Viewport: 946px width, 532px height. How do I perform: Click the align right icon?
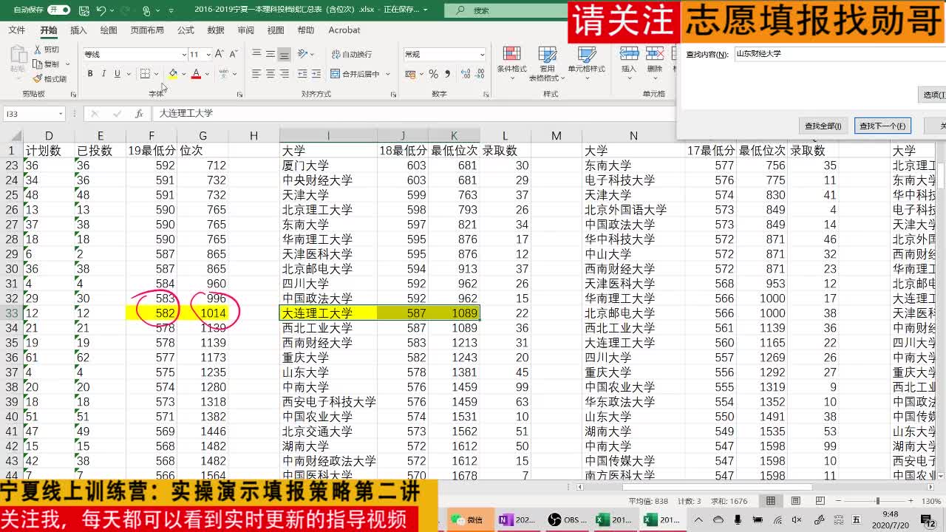(x=284, y=74)
